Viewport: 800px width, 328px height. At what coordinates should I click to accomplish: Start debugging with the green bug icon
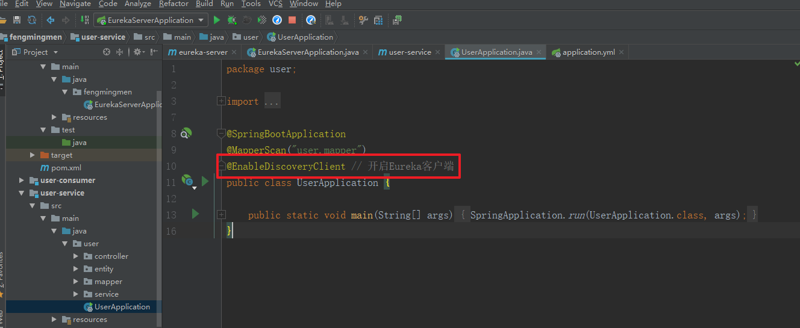[232, 20]
